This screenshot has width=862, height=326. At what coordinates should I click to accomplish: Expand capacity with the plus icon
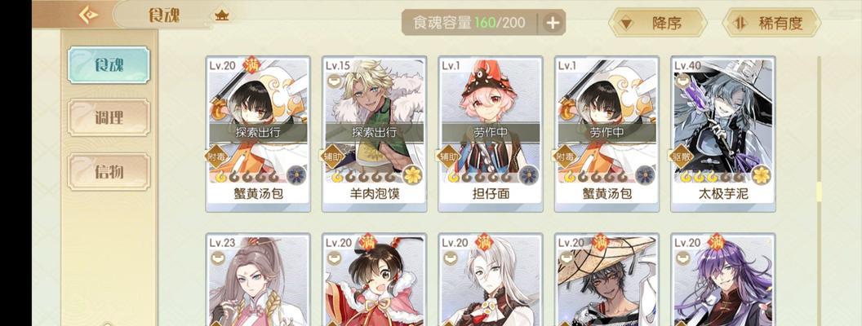pos(553,23)
